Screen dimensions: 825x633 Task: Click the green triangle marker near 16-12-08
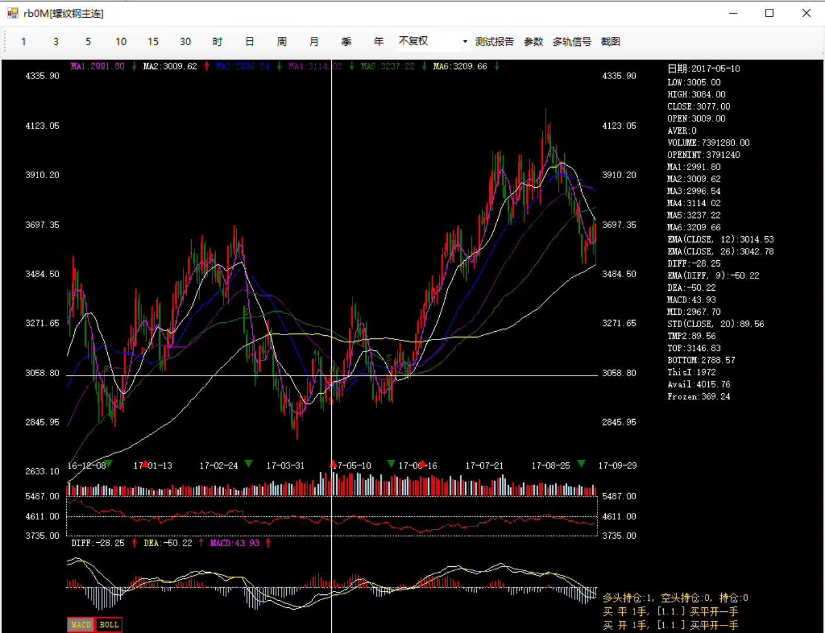tap(108, 464)
